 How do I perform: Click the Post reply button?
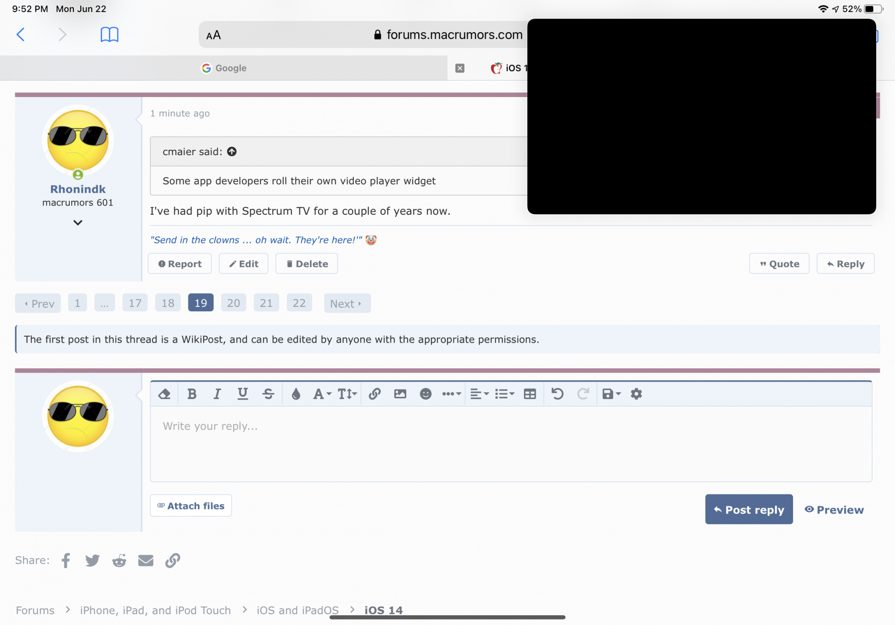click(749, 510)
